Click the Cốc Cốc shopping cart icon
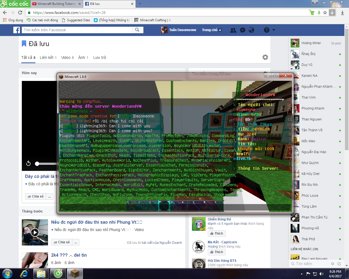 [312, 13]
